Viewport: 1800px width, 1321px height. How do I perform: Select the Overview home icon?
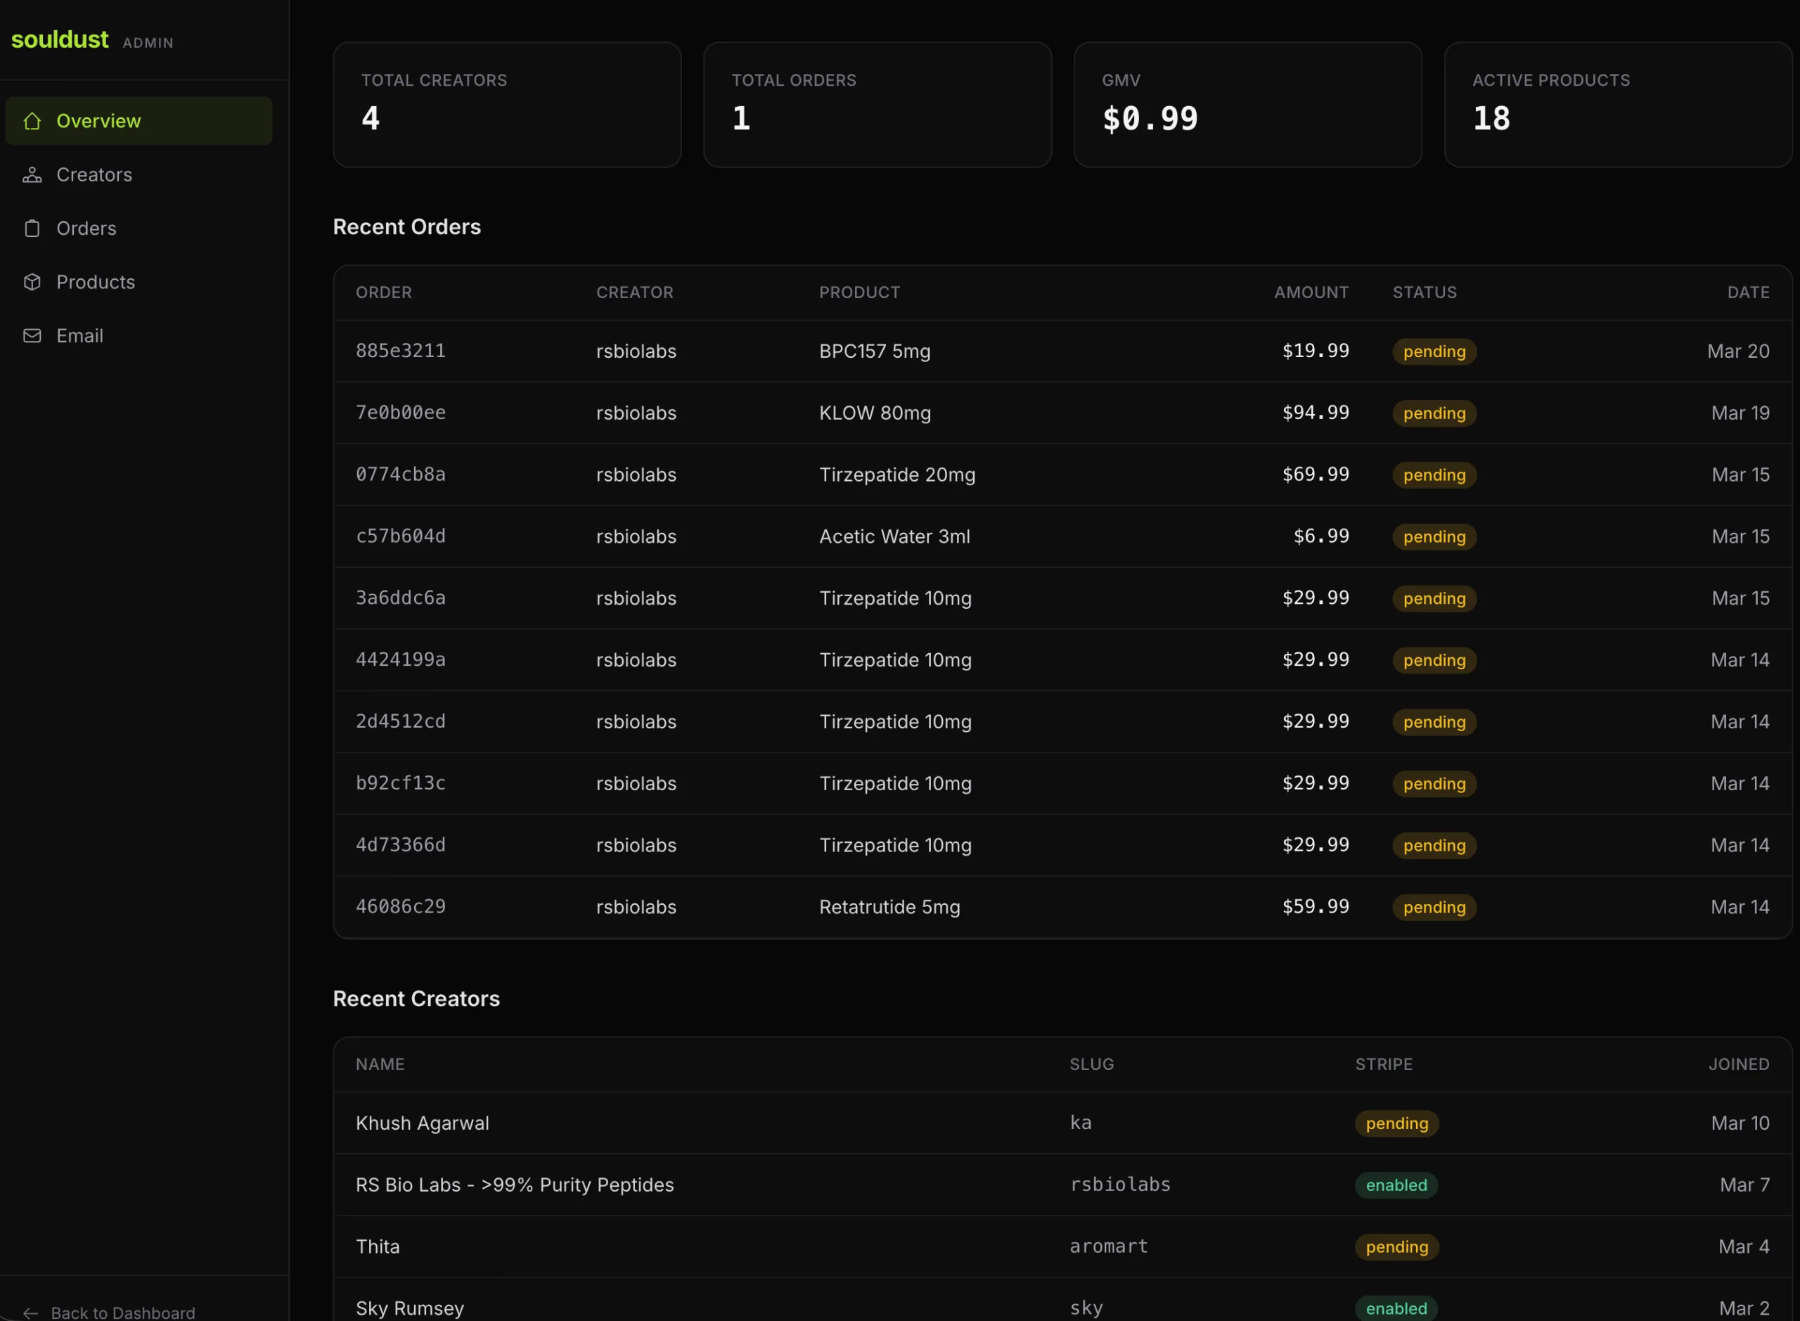coord(32,121)
